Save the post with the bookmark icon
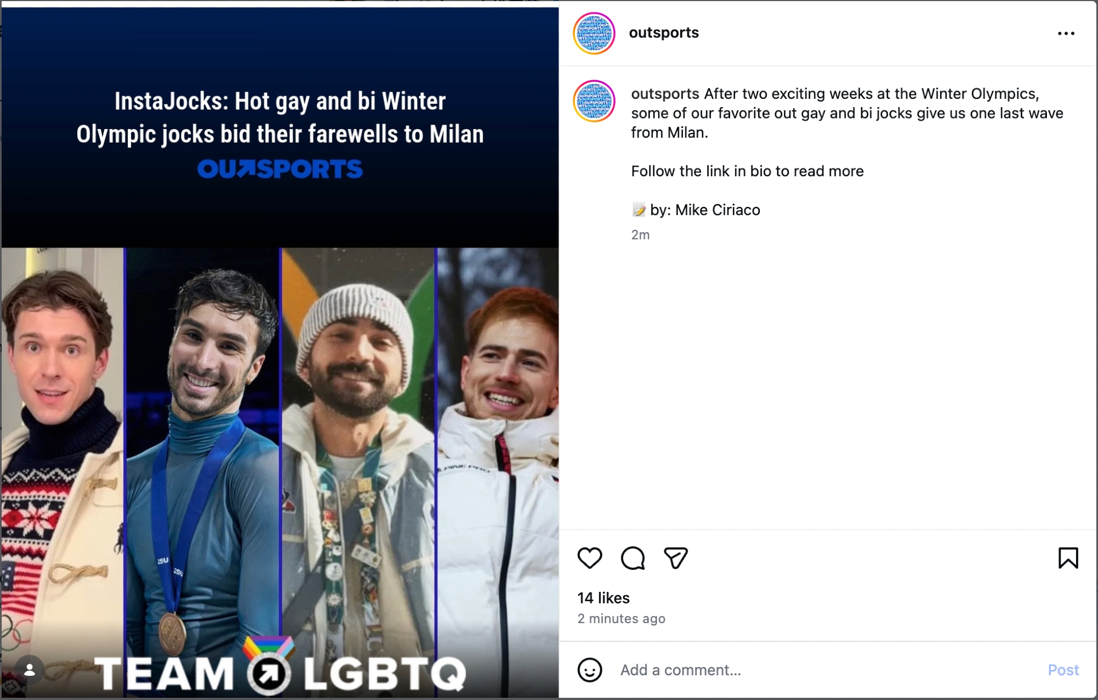Image resolution: width=1098 pixels, height=700 pixels. coord(1068,558)
